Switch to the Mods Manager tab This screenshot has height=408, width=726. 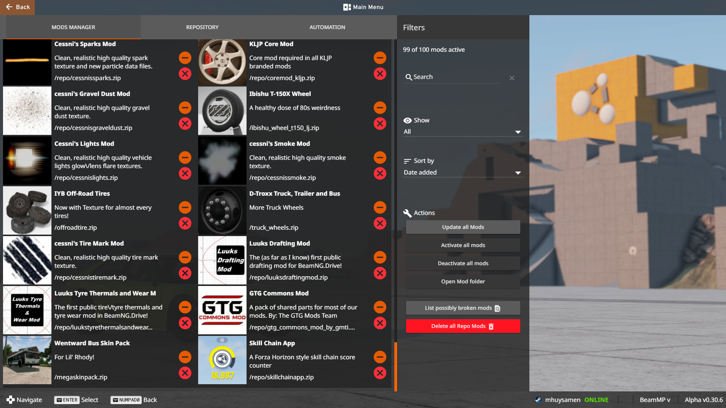(73, 27)
